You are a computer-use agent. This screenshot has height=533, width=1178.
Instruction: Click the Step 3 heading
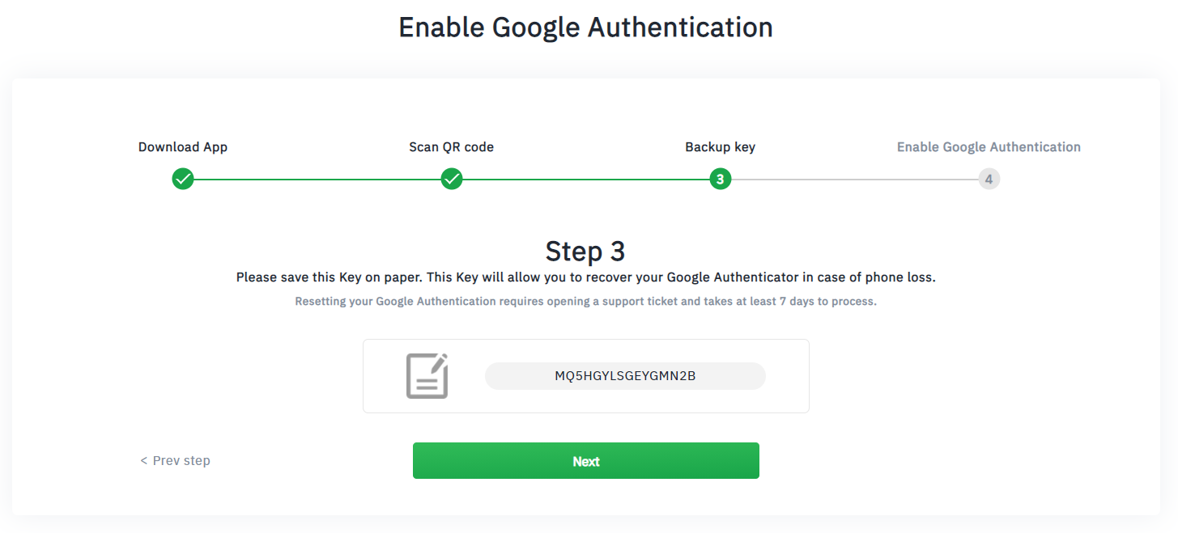point(585,251)
